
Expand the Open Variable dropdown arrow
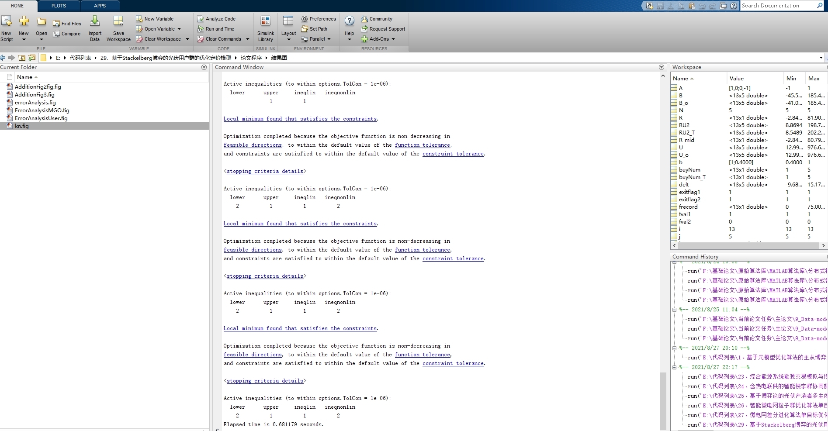click(x=179, y=29)
